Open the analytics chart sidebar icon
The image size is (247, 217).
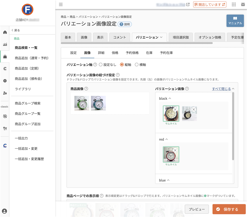(x=5, y=44)
